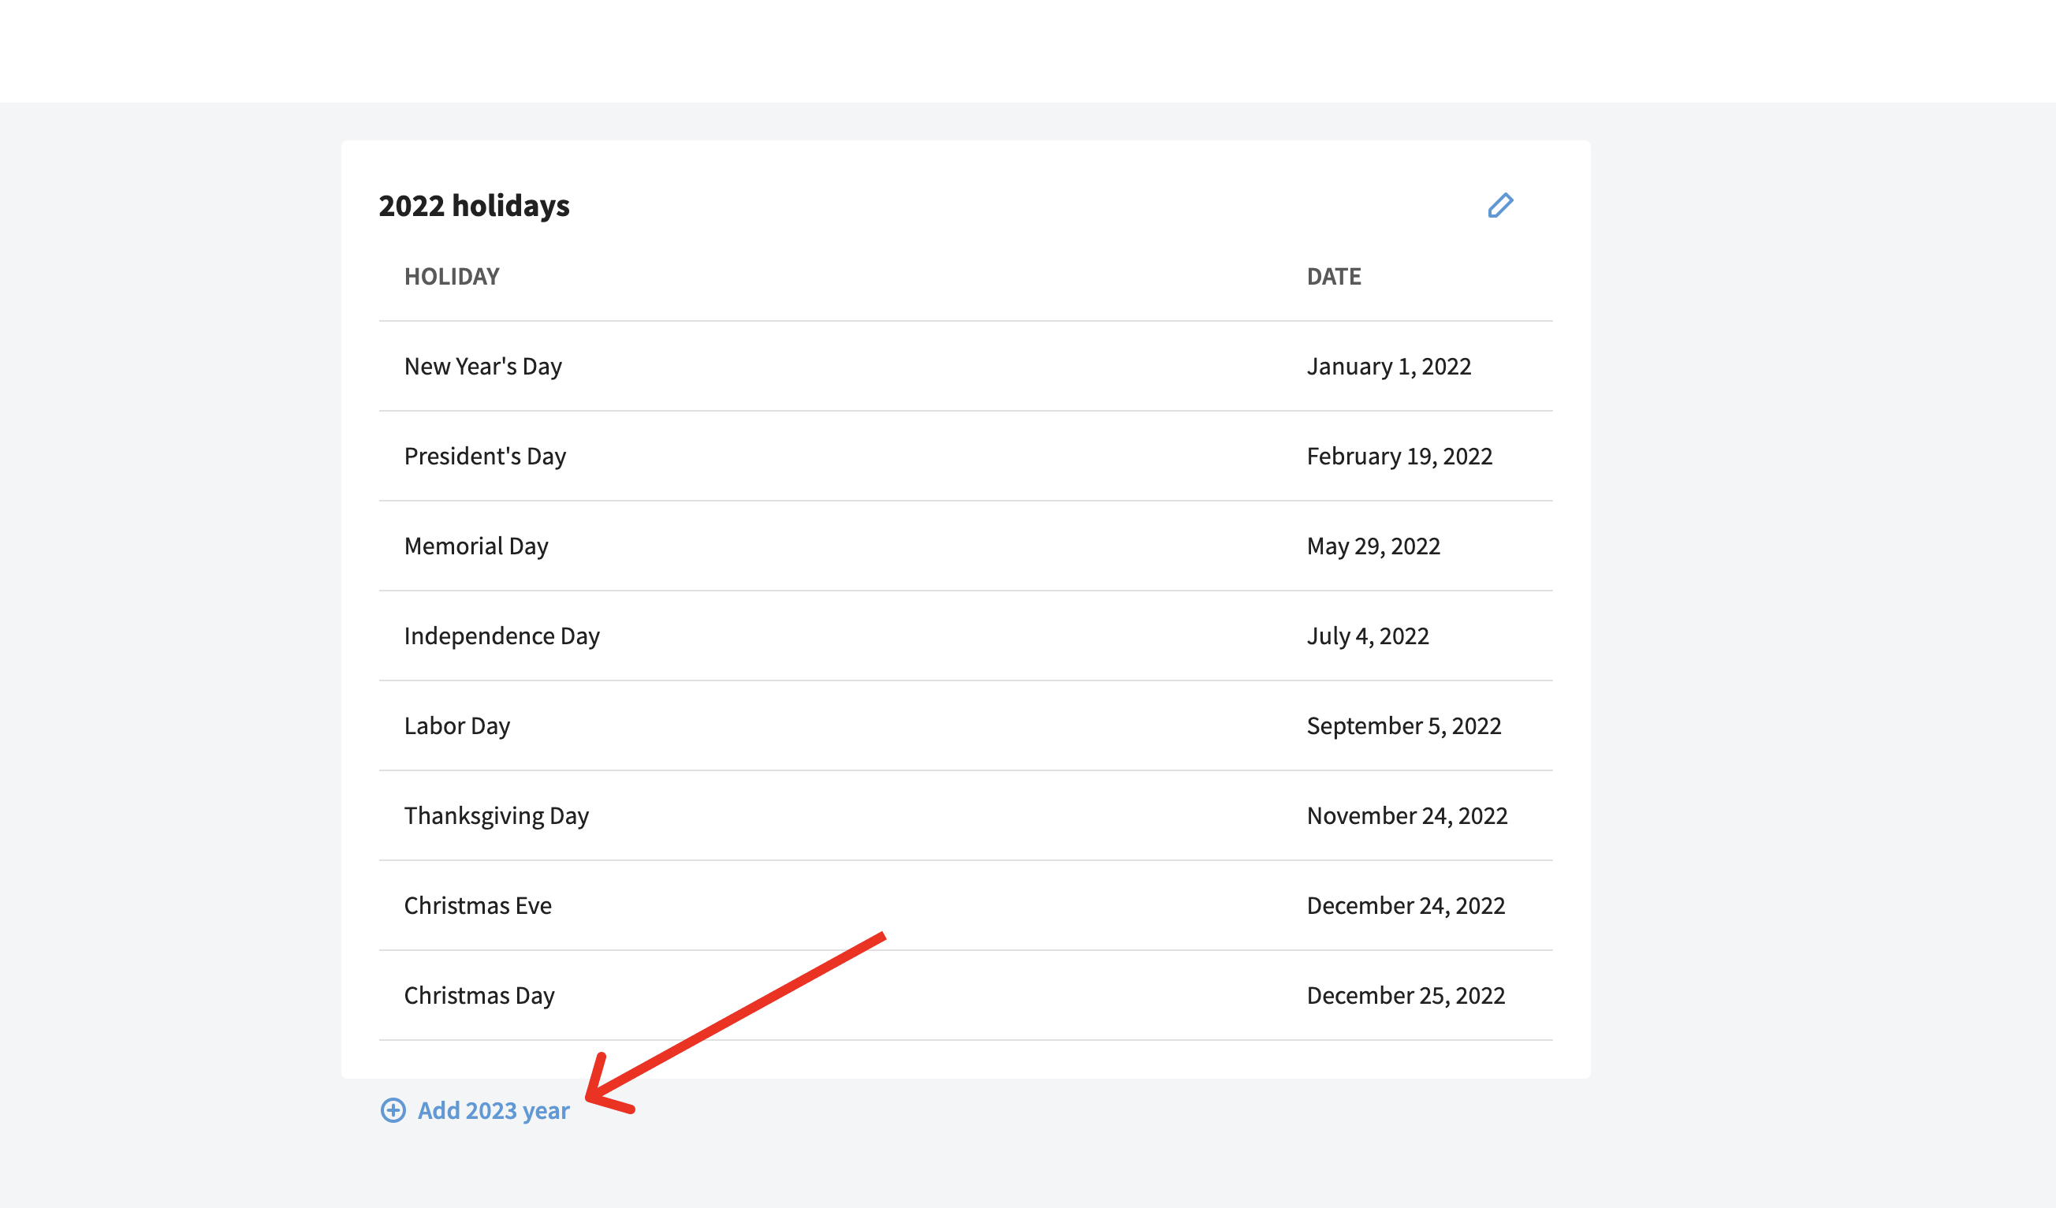Image resolution: width=2056 pixels, height=1208 pixels.
Task: Select the Thanksgiving Day row name
Action: 496,815
